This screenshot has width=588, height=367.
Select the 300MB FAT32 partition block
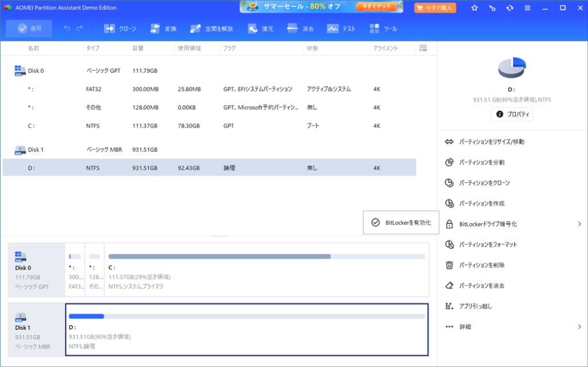pyautogui.click(x=75, y=270)
